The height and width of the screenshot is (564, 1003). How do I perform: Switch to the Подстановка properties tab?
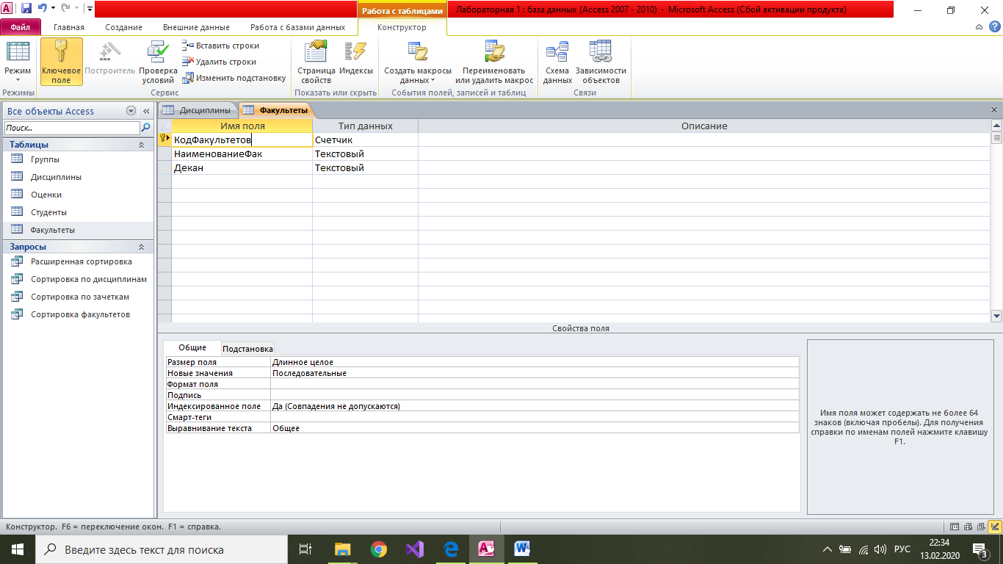(x=247, y=349)
